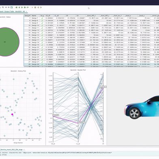The height and width of the screenshot is (159, 159).
Task: Click the AeroSUV - History Plot title
Action: pos(18,71)
